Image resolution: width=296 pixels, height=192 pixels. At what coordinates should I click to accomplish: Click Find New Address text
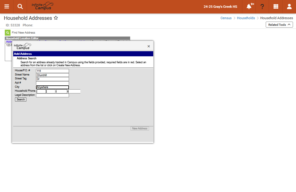tap(23, 33)
